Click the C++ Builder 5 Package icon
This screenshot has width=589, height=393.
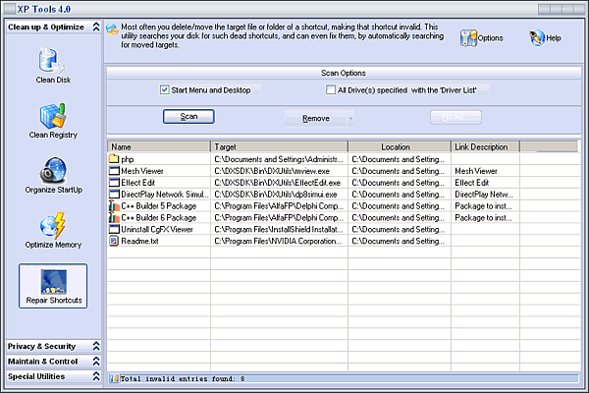[114, 205]
